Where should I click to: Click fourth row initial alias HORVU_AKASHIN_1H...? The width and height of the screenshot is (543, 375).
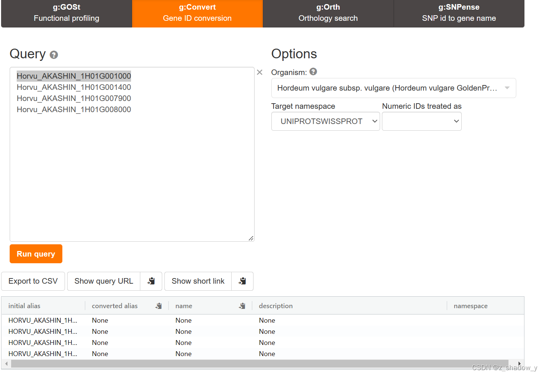[43, 354]
